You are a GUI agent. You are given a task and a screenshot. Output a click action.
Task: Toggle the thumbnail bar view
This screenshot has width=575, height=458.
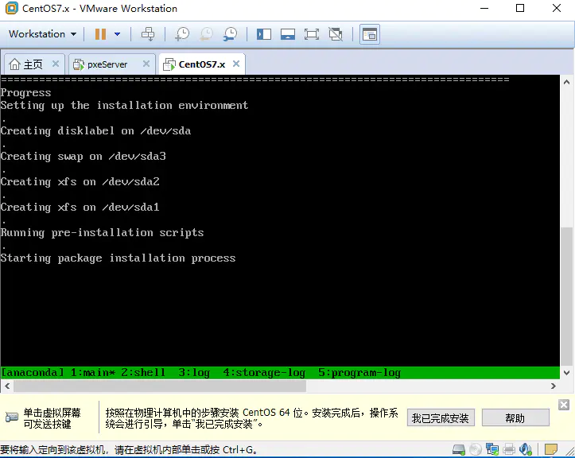288,34
